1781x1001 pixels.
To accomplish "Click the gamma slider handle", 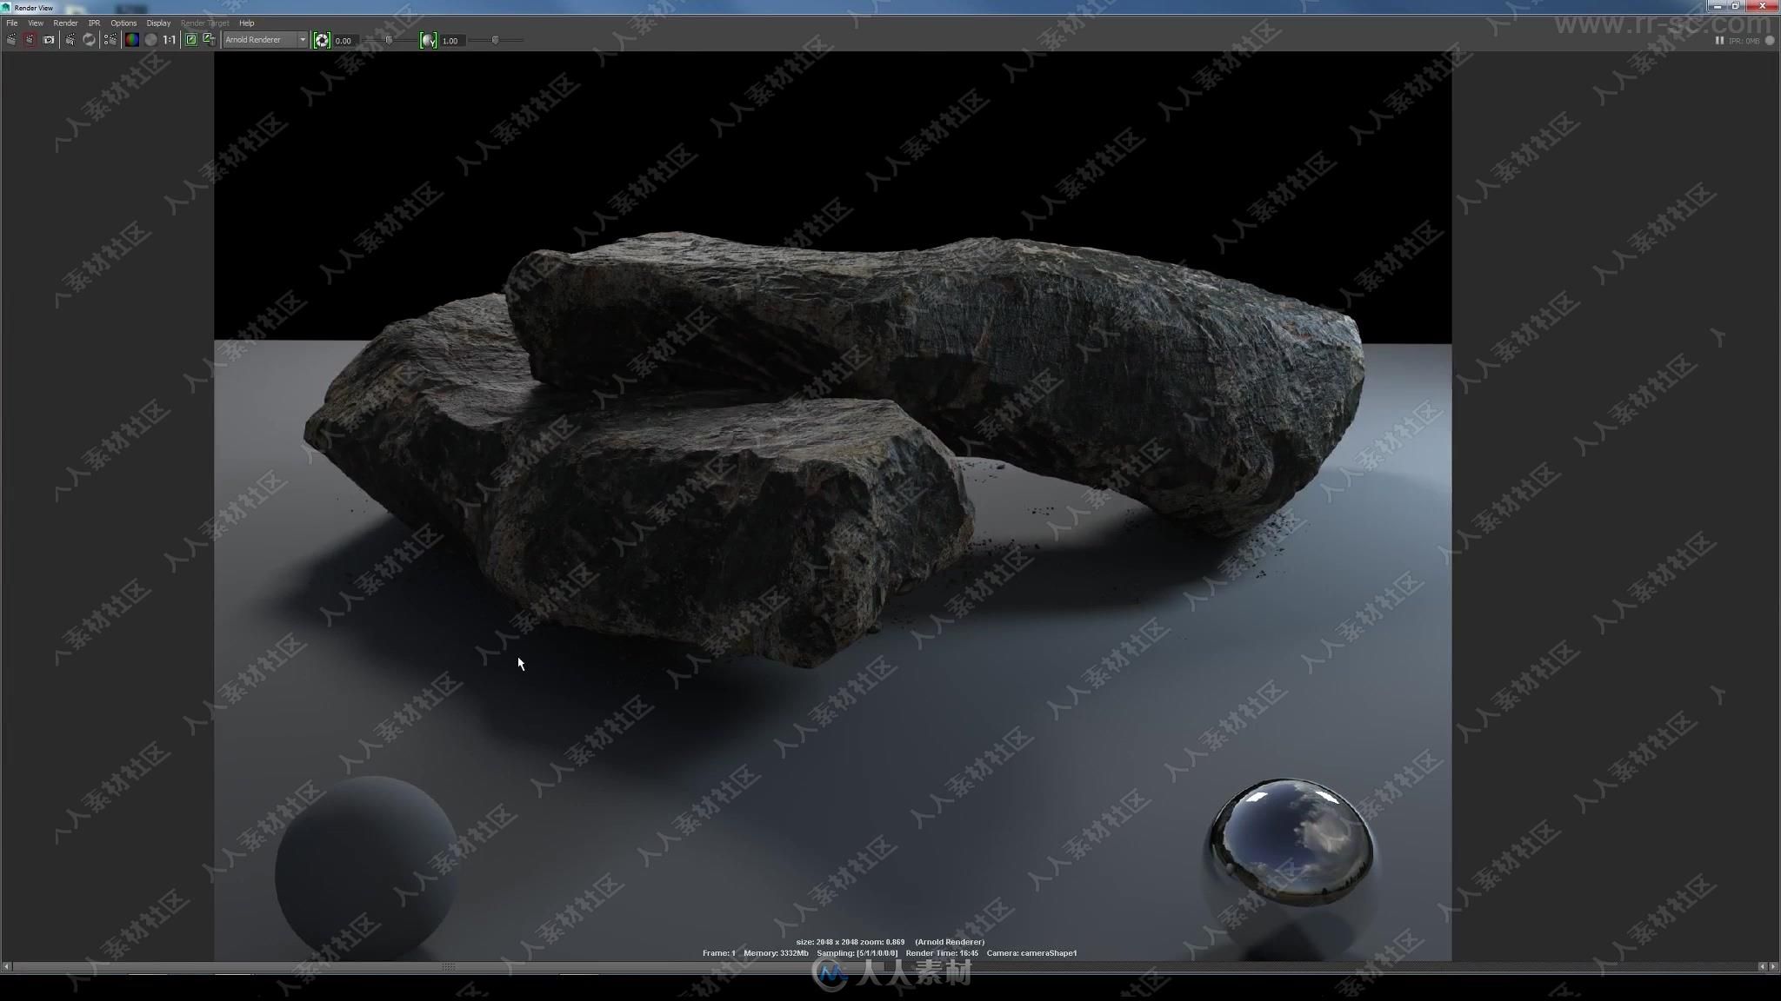I will coord(495,40).
